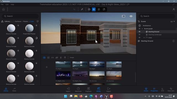The height and width of the screenshot is (99, 177).
Task: Go to Surfaces in the breadcrumb
Action: click(x=18, y=21)
